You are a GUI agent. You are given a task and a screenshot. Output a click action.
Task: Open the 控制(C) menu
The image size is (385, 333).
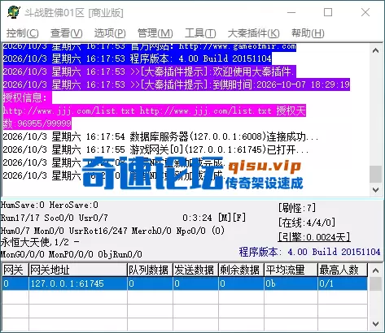click(23, 33)
